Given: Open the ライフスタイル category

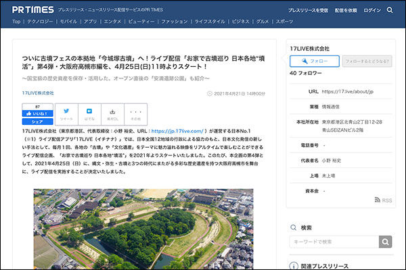Looking at the screenshot, I should [210, 22].
